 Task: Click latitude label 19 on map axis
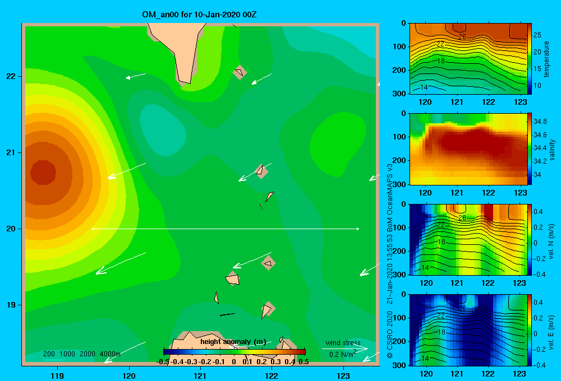11,305
